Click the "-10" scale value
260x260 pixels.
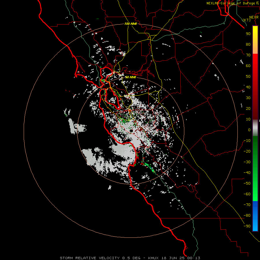[x=247, y=141]
